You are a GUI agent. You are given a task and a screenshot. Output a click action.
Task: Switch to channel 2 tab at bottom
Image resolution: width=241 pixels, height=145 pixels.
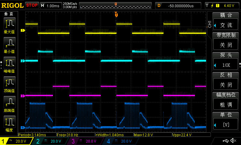pyautogui.click(x=49, y=141)
